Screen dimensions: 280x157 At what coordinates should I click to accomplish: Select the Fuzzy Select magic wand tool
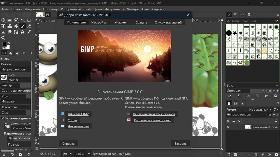tap(22, 20)
